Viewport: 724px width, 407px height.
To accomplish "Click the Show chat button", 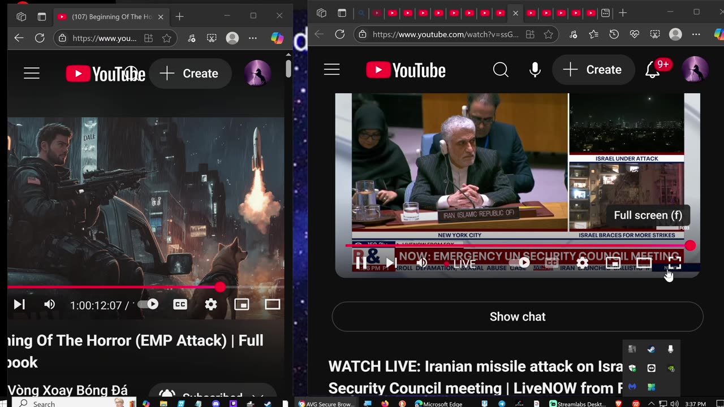I will point(518,317).
